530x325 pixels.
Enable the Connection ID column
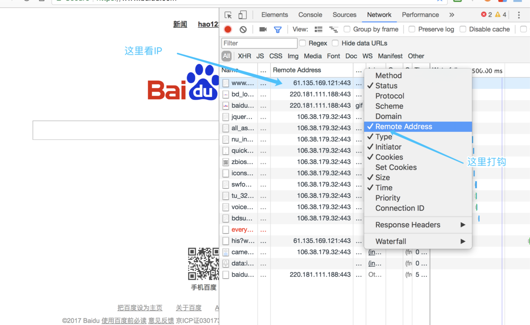point(418,208)
